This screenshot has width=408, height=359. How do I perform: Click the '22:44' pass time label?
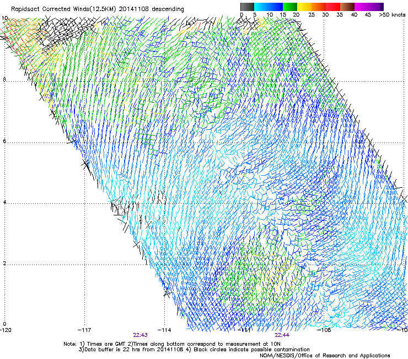282,335
